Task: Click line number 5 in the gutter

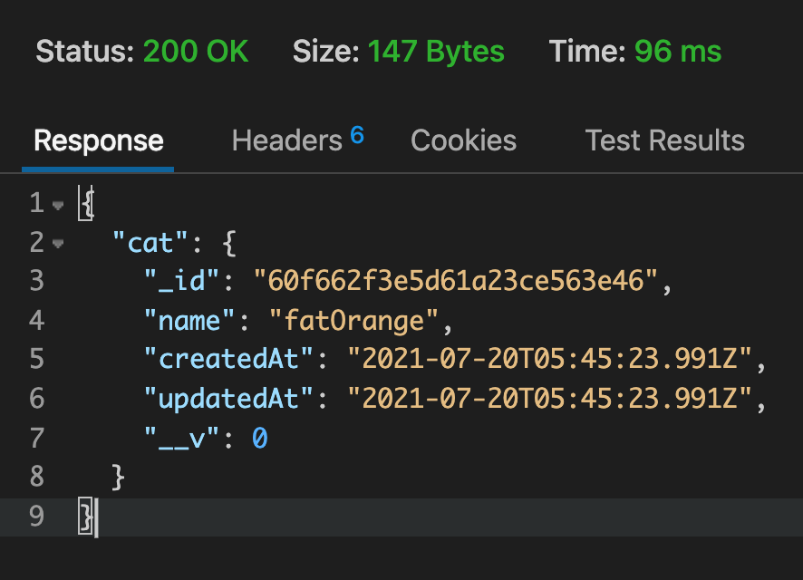Action: [37, 359]
